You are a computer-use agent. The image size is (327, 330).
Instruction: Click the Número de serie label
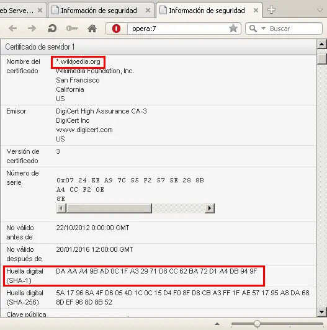pos(22,178)
